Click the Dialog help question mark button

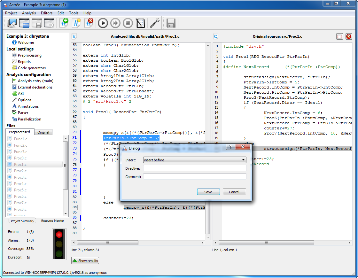[230, 147]
